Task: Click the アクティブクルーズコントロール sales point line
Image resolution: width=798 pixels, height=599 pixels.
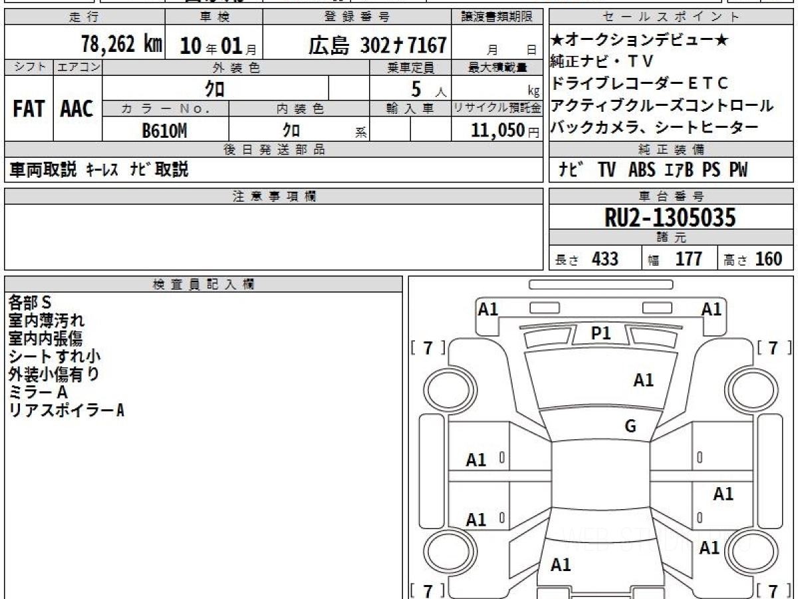Action: (662, 105)
